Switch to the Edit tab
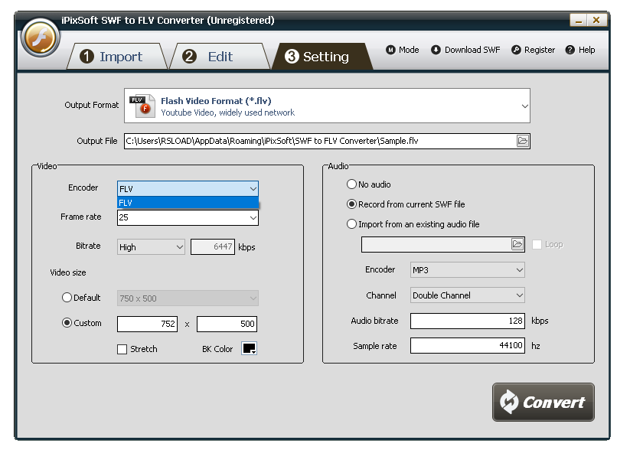Viewport: 630px width, 450px height. pyautogui.click(x=220, y=57)
